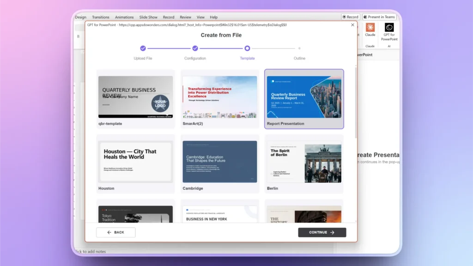This screenshot has height=266, width=473.
Task: Click the Report Presentation name label
Action: coord(285,124)
